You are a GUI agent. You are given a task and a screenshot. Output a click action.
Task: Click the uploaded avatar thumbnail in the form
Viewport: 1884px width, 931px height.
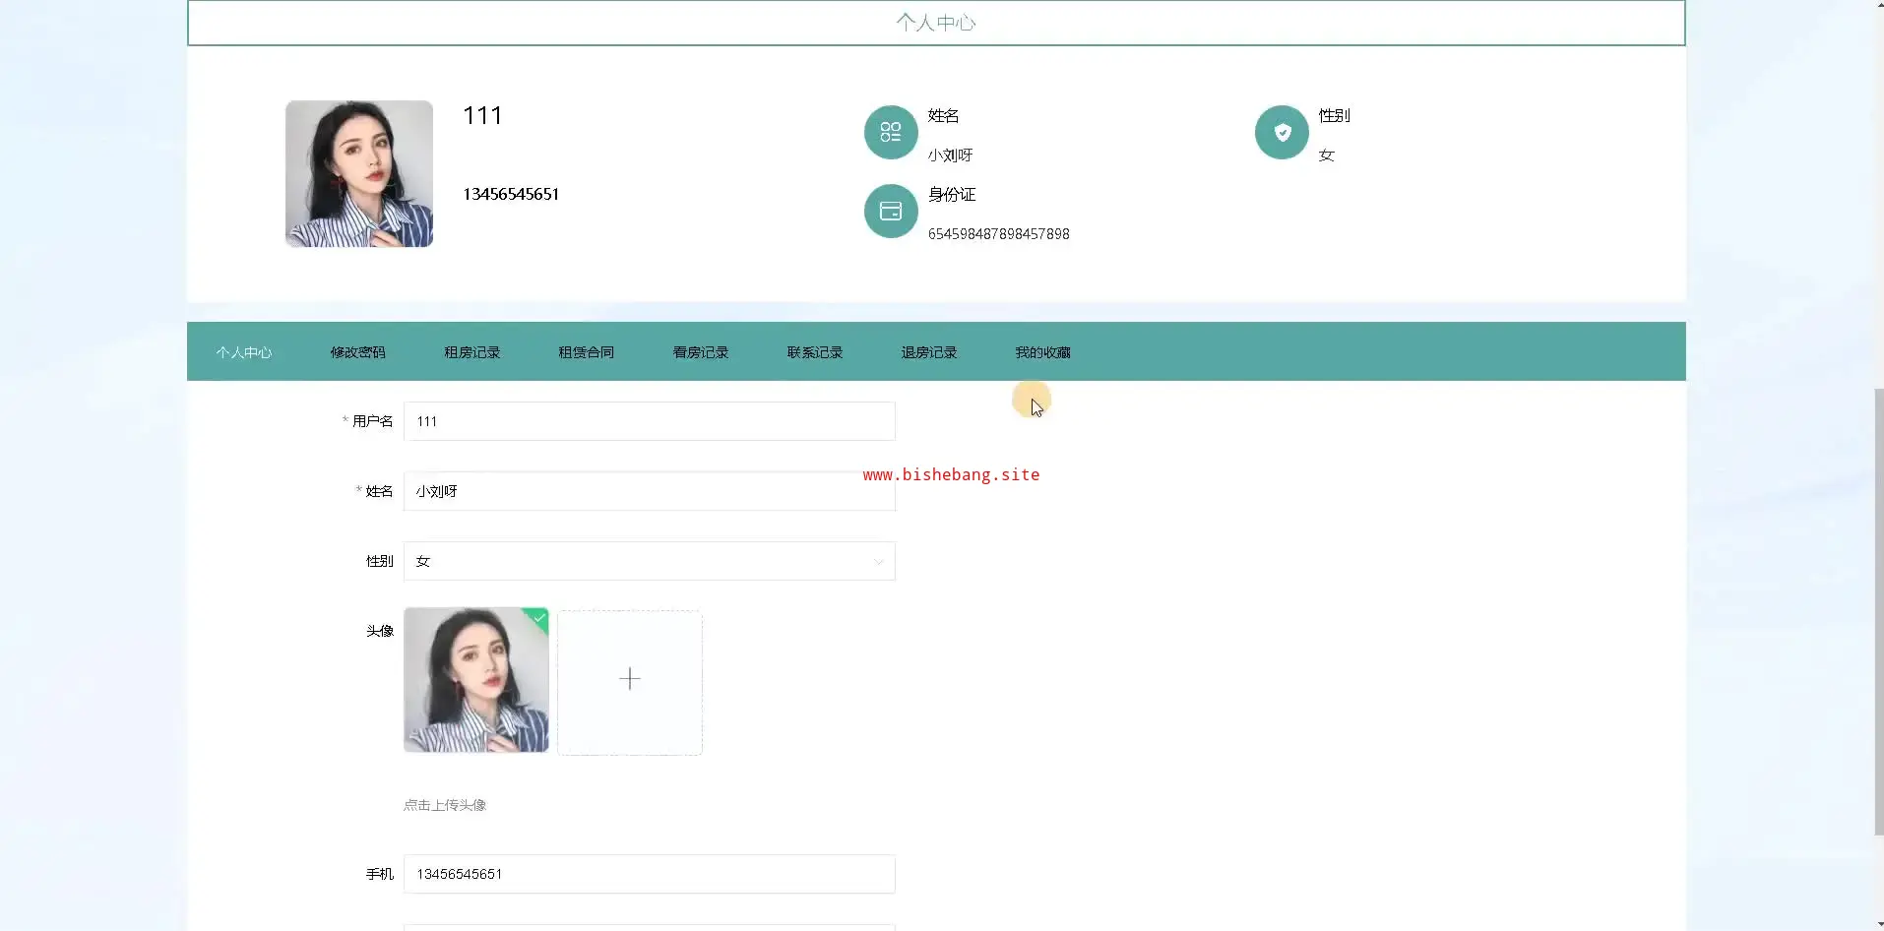pyautogui.click(x=476, y=680)
